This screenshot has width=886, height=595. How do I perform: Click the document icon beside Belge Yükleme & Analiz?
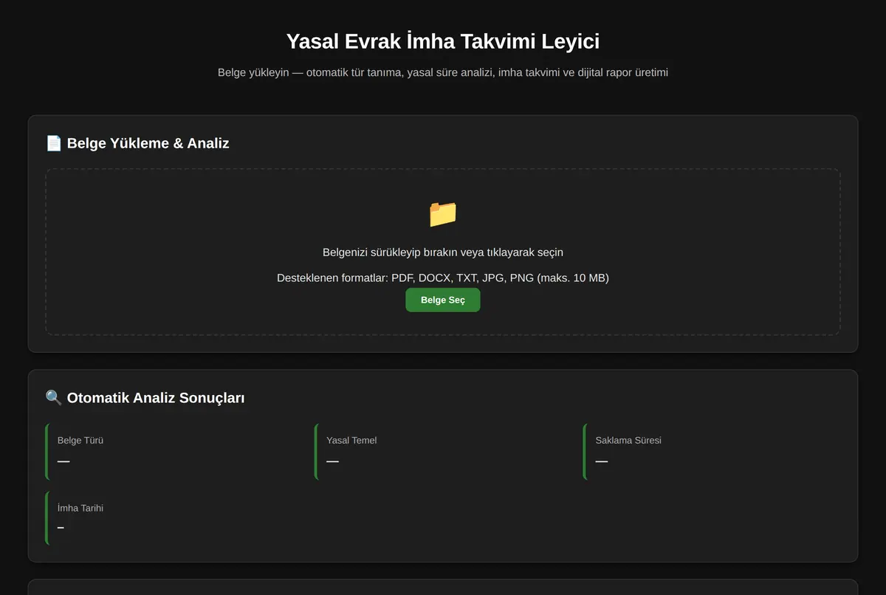[x=54, y=143]
